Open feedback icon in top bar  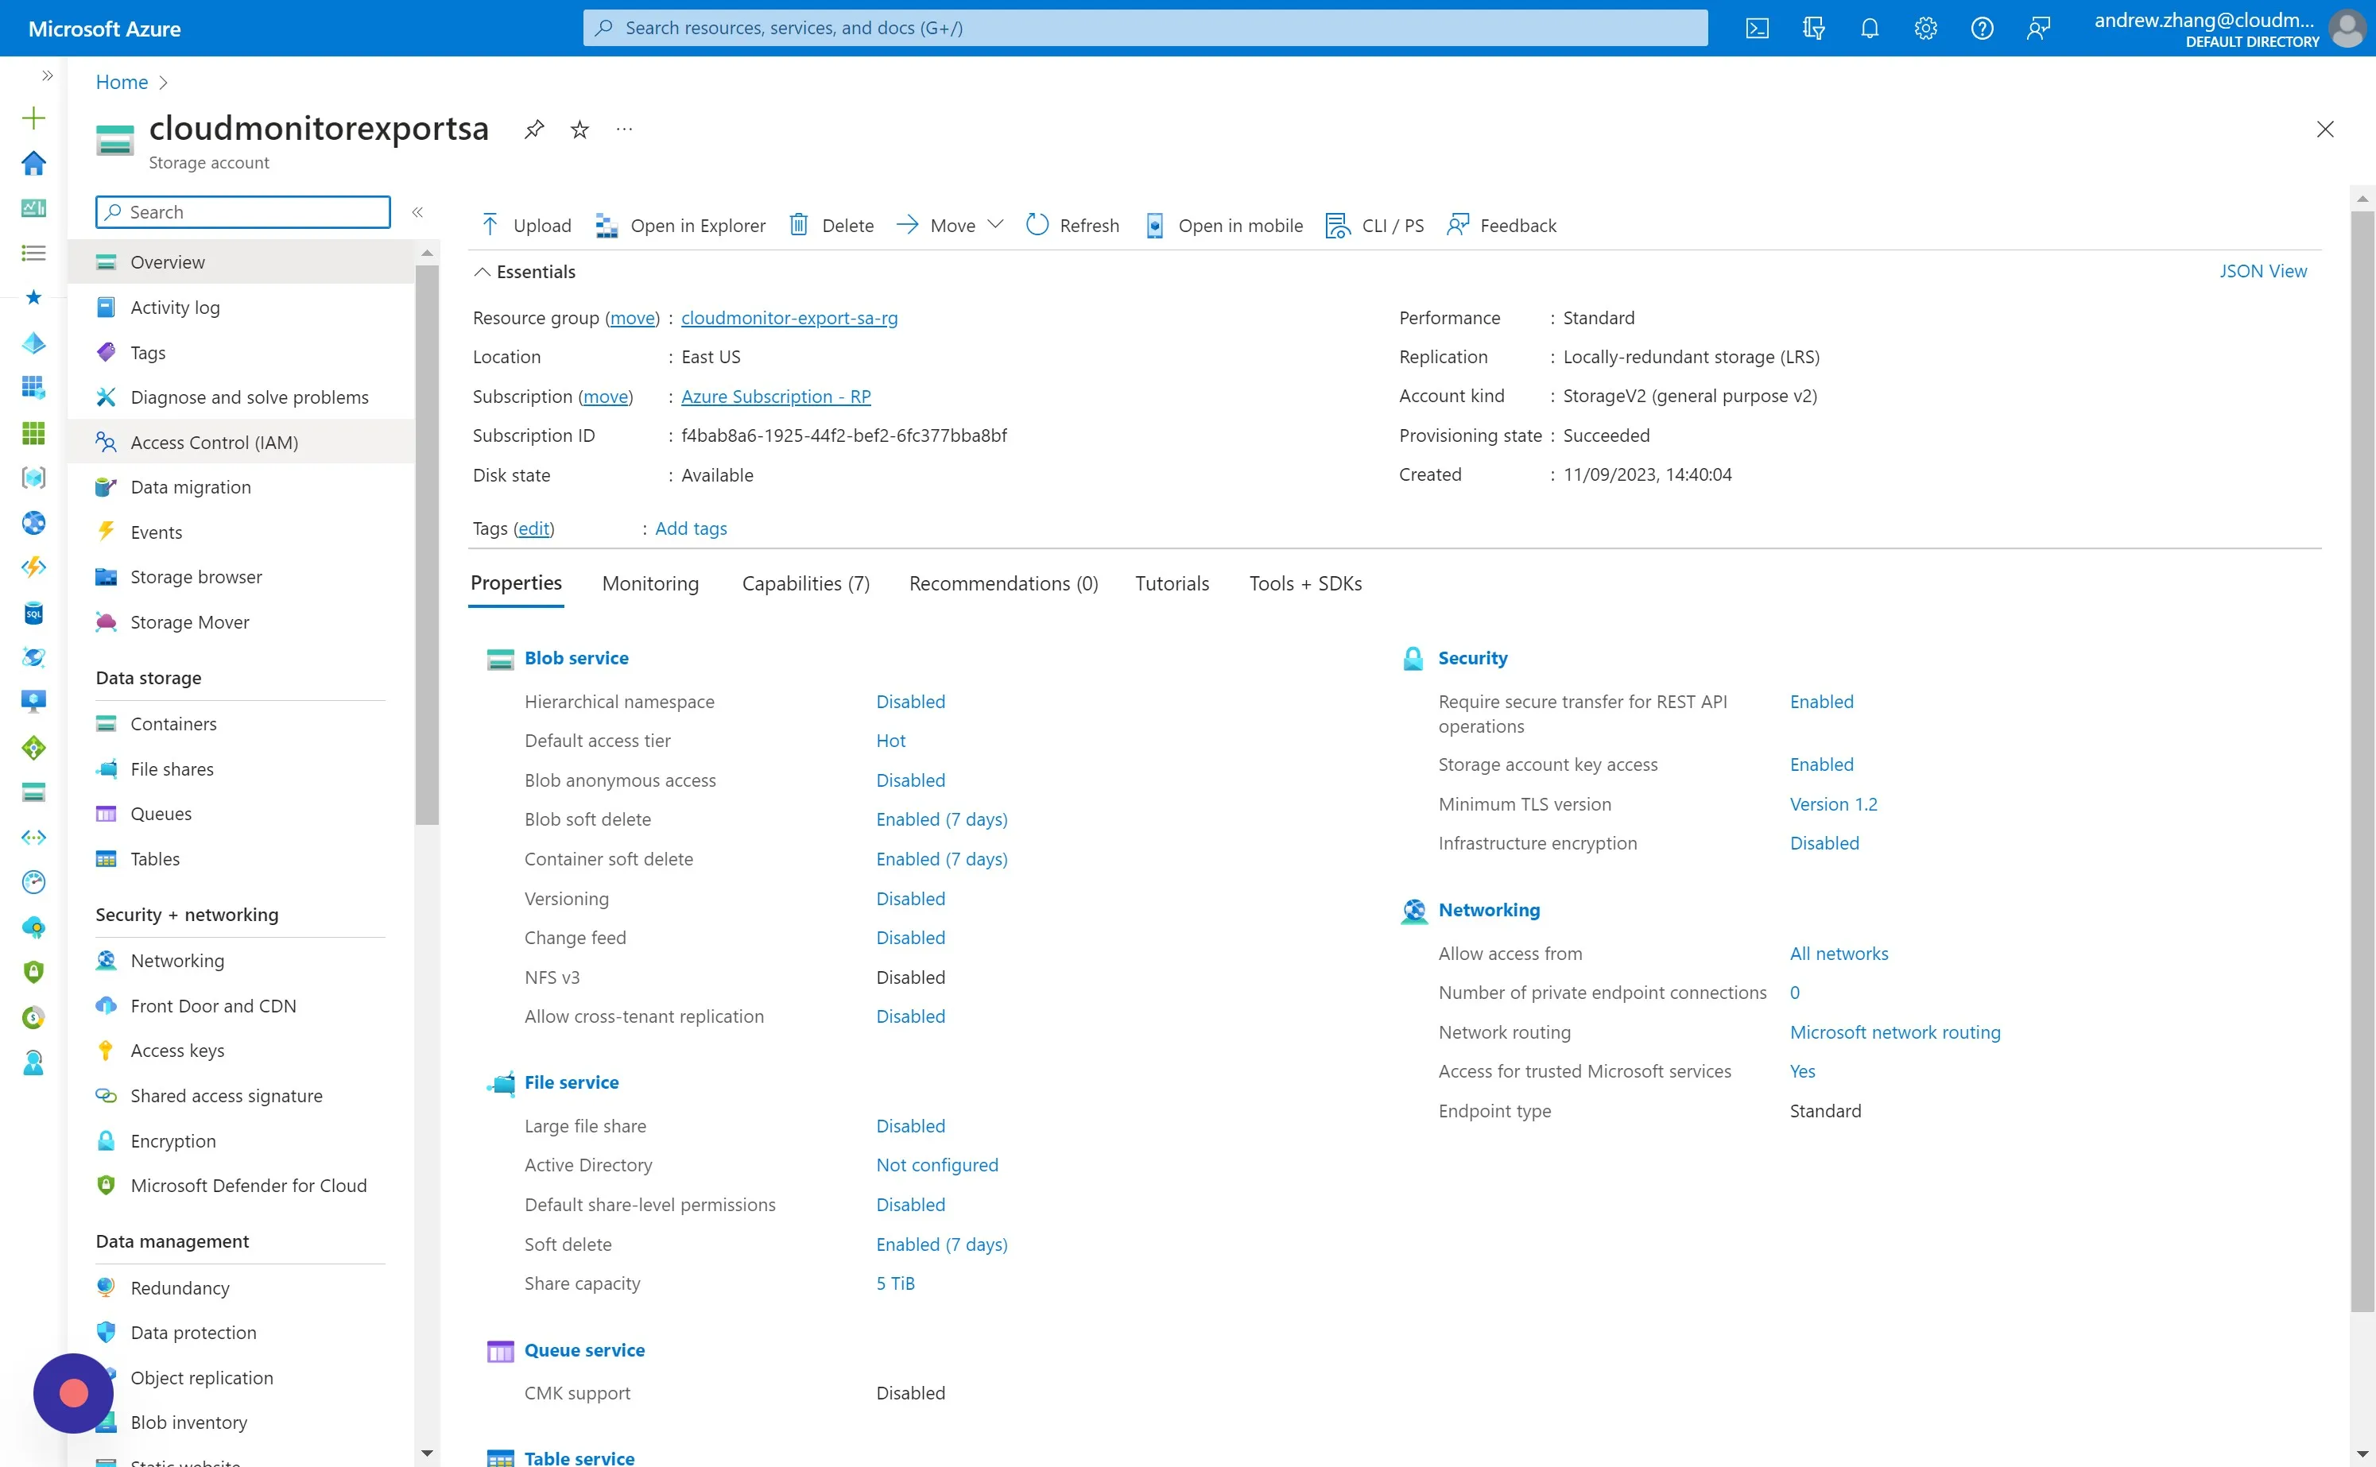coord(2038,28)
